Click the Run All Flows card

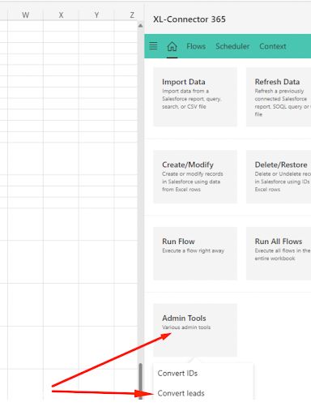coord(279,254)
